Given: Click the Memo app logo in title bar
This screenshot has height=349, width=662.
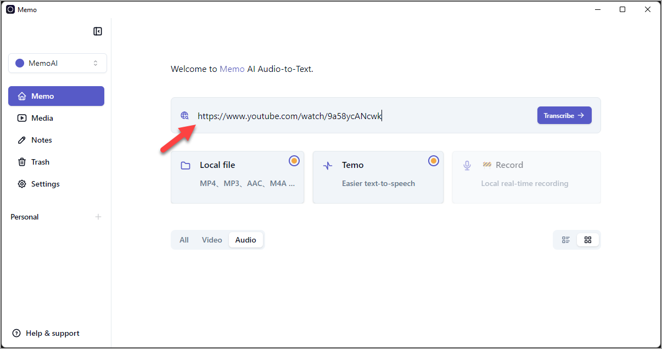Looking at the screenshot, I should pyautogui.click(x=10, y=9).
